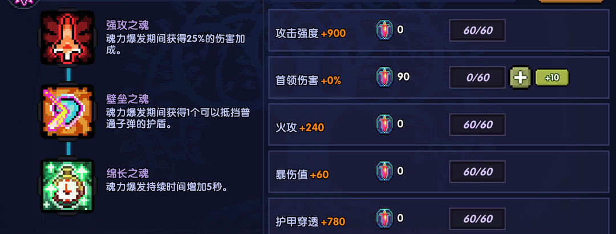This screenshot has height=234, width=616.
Task: Select the orange 壁垒之魂 shield icon
Action: pos(67,112)
